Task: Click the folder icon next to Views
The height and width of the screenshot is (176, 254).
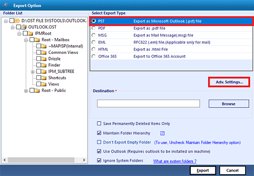Action: click(43, 84)
